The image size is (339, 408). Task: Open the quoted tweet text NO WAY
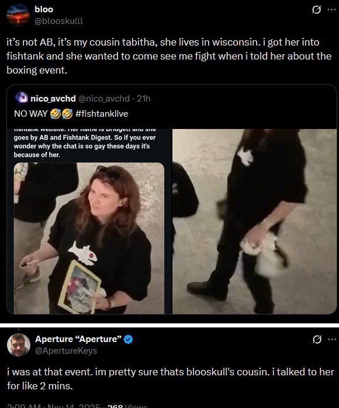31,114
